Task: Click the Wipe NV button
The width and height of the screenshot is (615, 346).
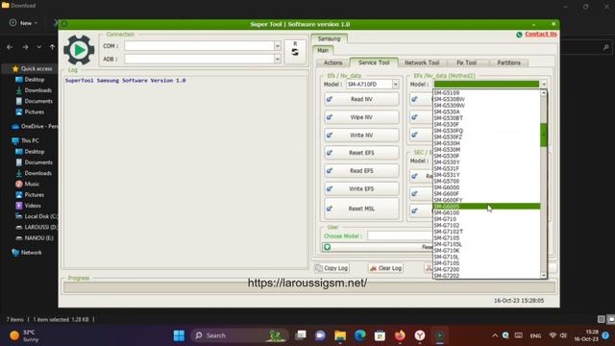Action: 361,117
